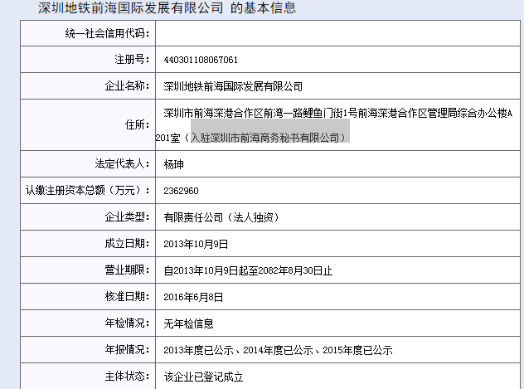
Task: Select the label 注册号
Action: point(132,60)
